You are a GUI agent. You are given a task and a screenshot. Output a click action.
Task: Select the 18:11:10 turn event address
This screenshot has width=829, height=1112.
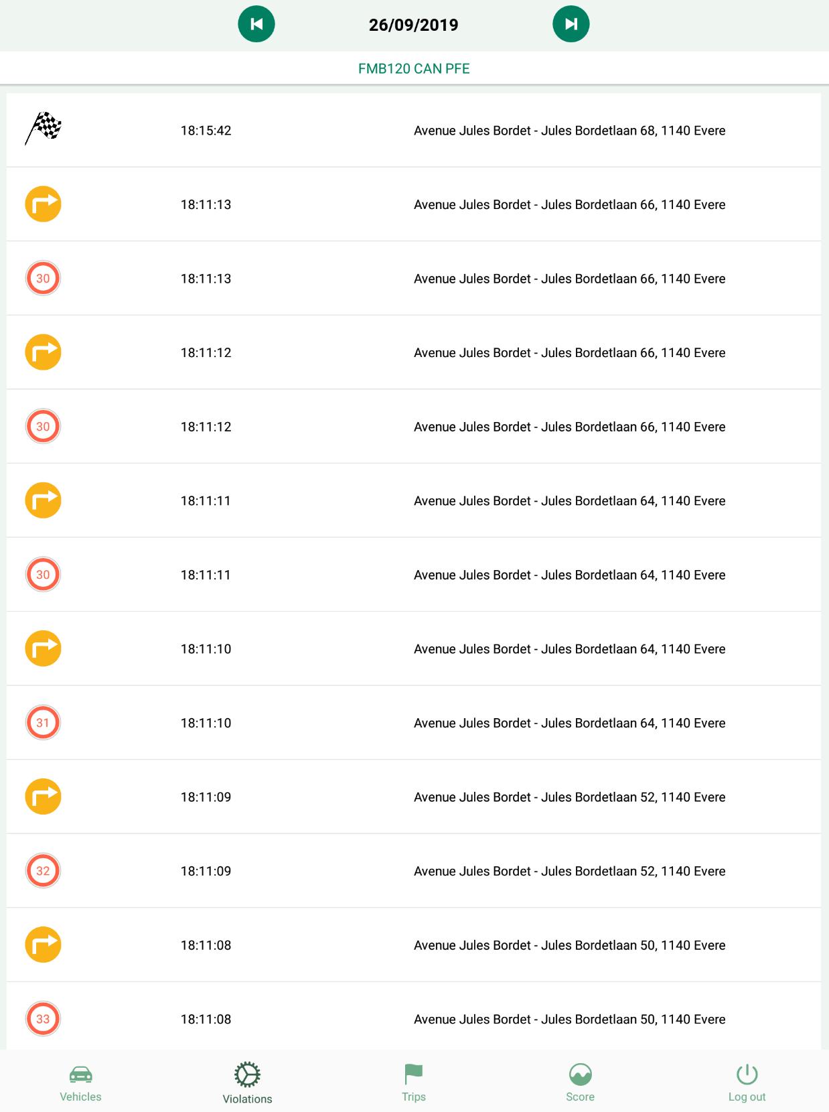[570, 649]
